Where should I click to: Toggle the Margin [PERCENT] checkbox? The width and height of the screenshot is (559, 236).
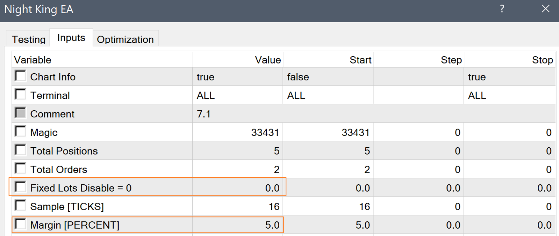pyautogui.click(x=20, y=224)
